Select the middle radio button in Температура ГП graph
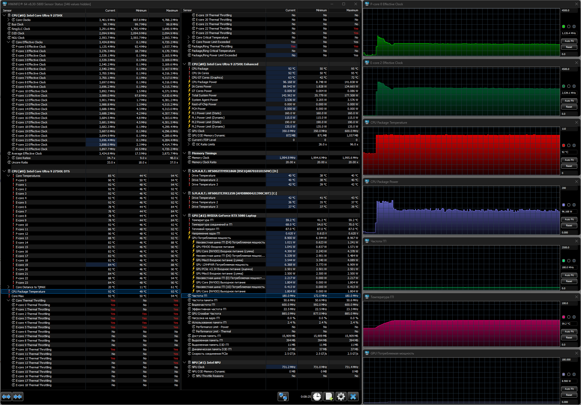The height and width of the screenshot is (405, 581). (569, 317)
